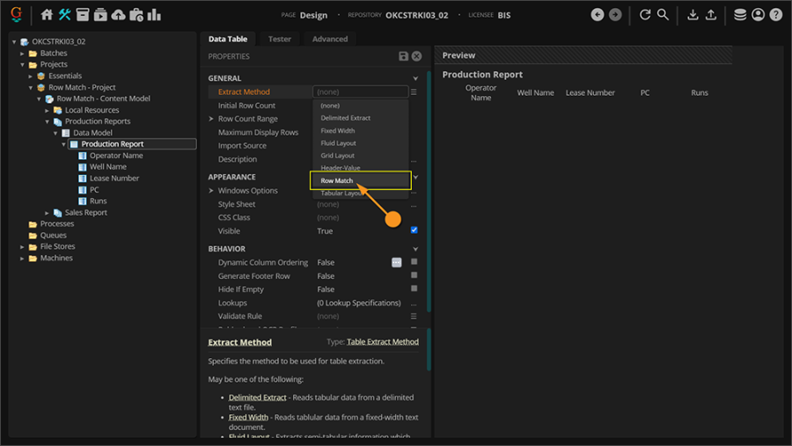Viewport: 792px width, 446px height.
Task: Click the bar chart statistics icon
Action: point(155,15)
